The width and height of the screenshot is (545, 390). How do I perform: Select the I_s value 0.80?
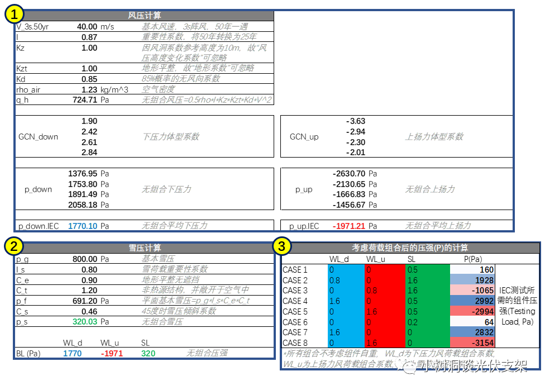coord(89,270)
